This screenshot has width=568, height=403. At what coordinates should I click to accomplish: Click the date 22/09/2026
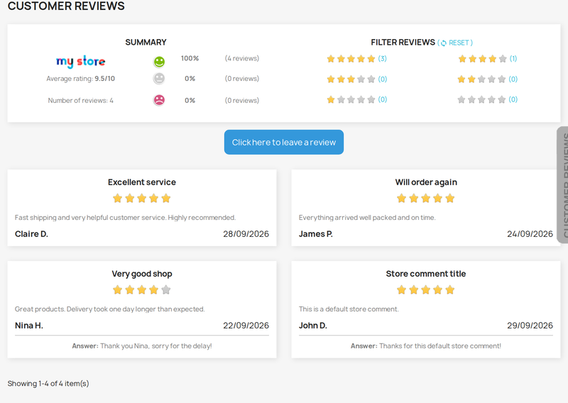click(246, 326)
